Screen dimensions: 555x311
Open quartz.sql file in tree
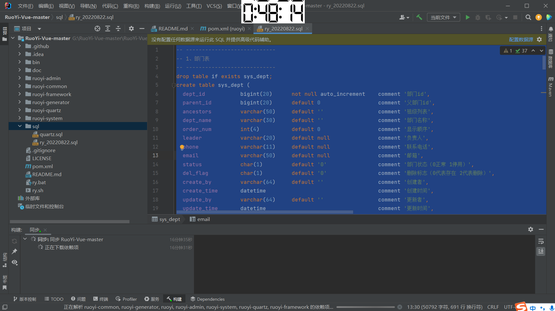point(51,134)
